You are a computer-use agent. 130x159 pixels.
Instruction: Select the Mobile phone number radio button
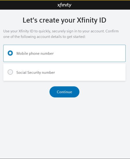click(x=10, y=53)
